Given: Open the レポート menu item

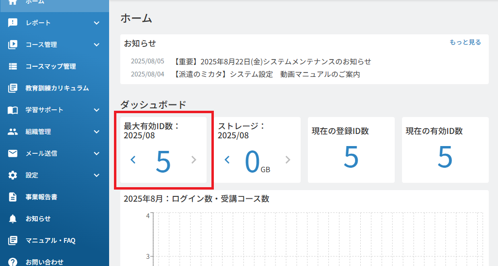Looking at the screenshot, I should tap(55, 23).
